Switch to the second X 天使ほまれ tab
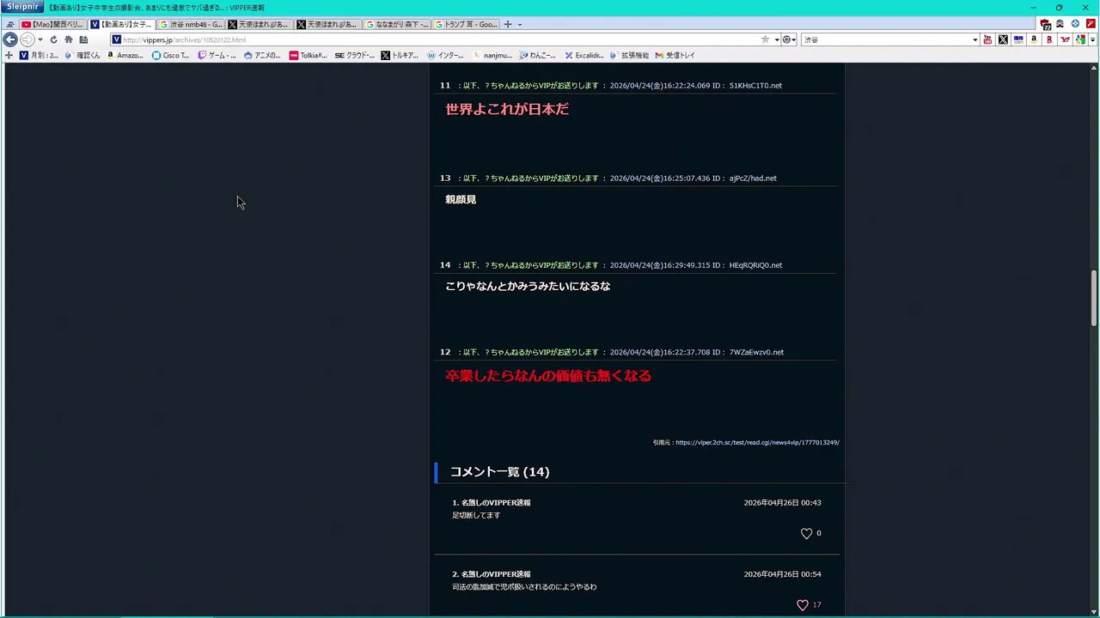Image resolution: width=1100 pixels, height=618 pixels. (327, 24)
